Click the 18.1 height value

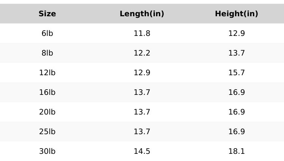click(237, 152)
